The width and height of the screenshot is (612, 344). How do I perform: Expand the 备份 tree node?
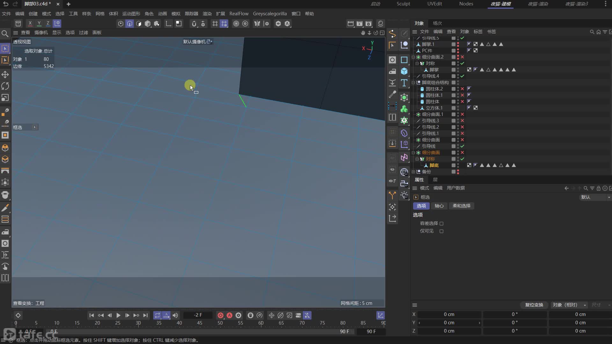[413, 172]
